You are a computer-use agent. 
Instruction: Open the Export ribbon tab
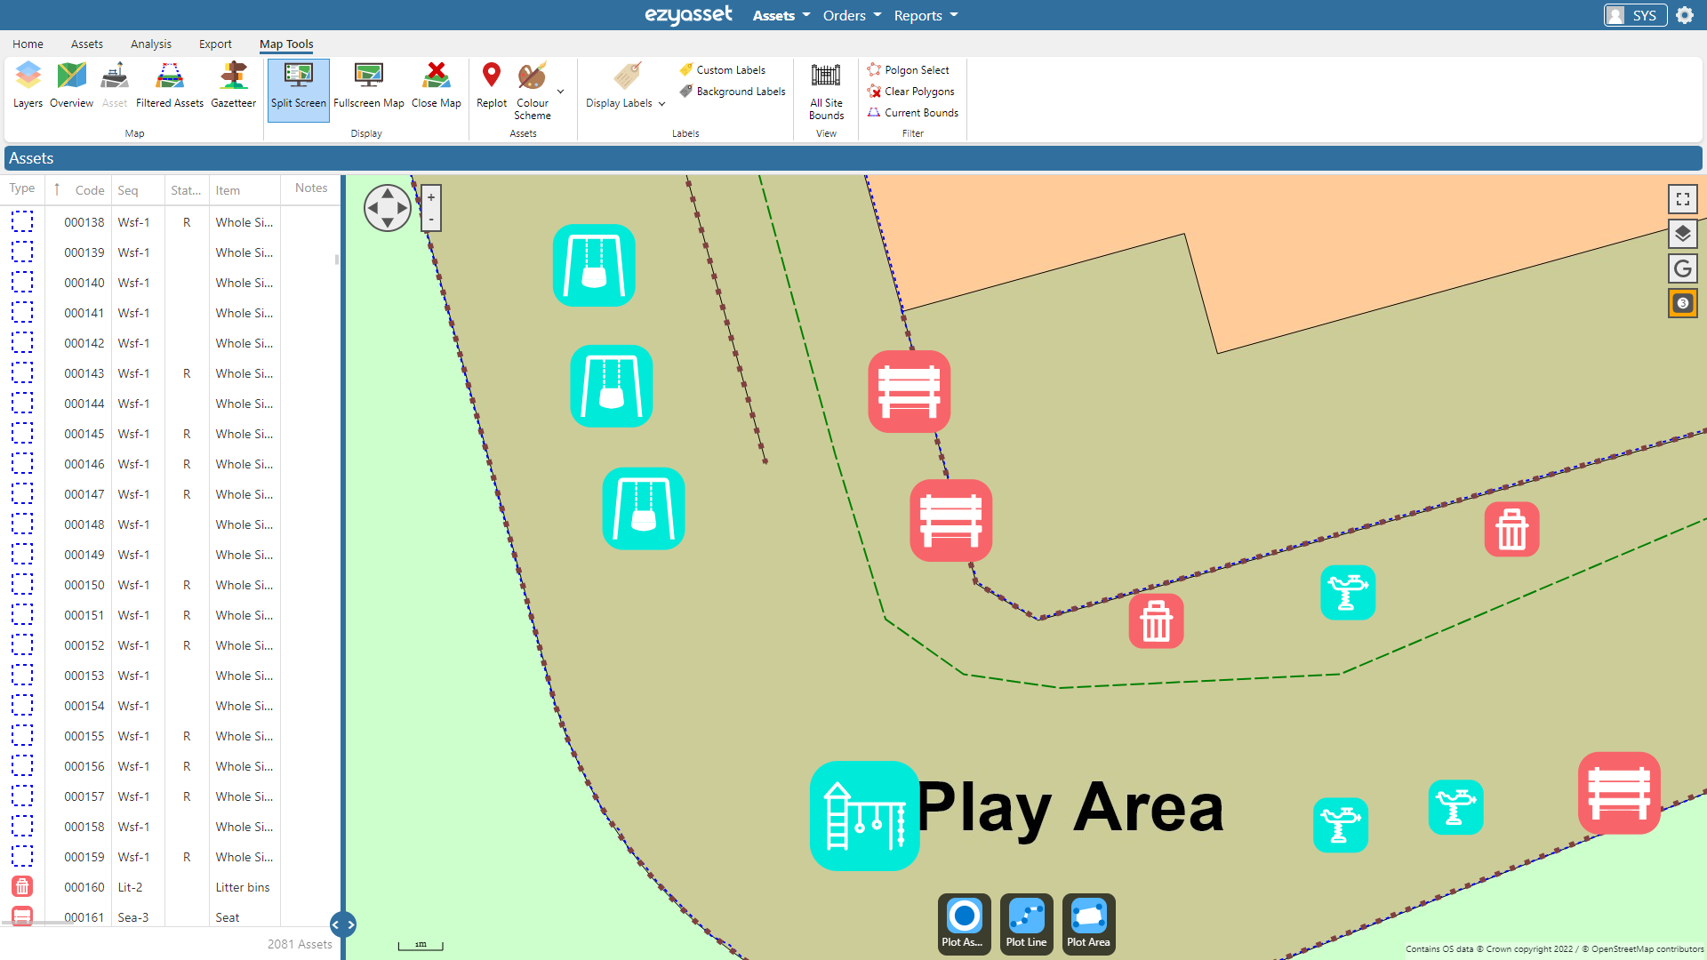(215, 44)
